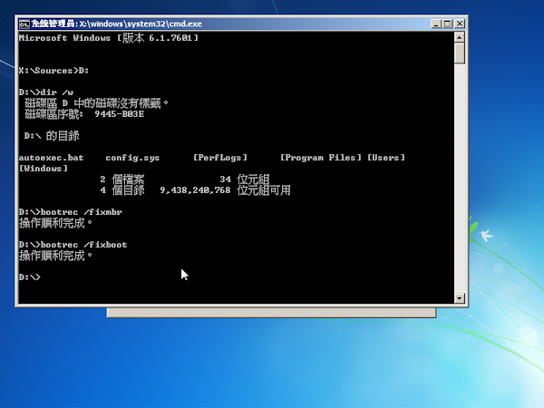
Task: Click the 'X:\Sources>D:' line
Action: (53, 71)
